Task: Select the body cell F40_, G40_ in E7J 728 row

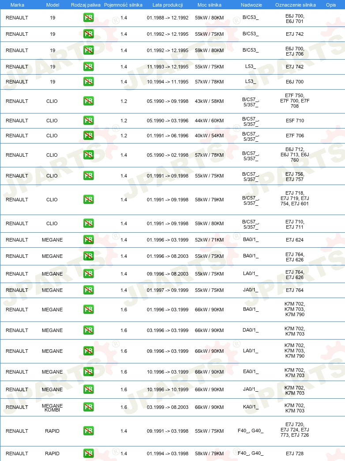Action: (251, 453)
